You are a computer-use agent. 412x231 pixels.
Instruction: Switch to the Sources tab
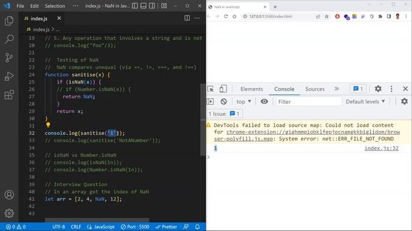pyautogui.click(x=315, y=89)
